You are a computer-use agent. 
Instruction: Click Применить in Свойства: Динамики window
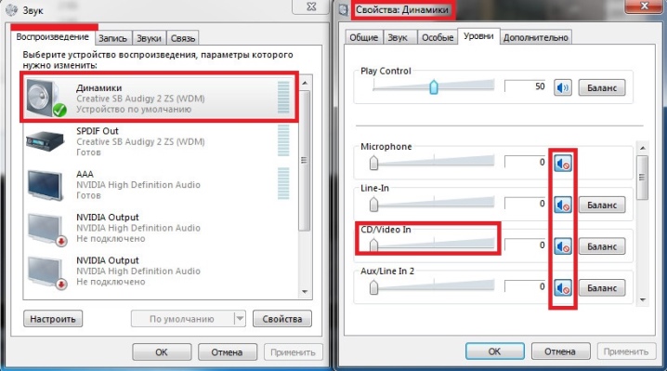point(626,351)
